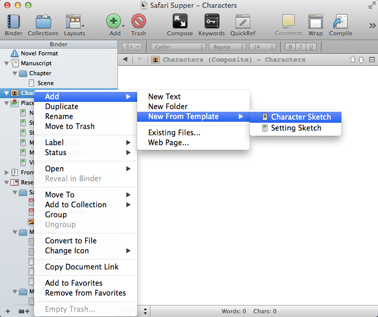Collapse the Manuscript folder
The width and height of the screenshot is (378, 317).
click(6, 64)
